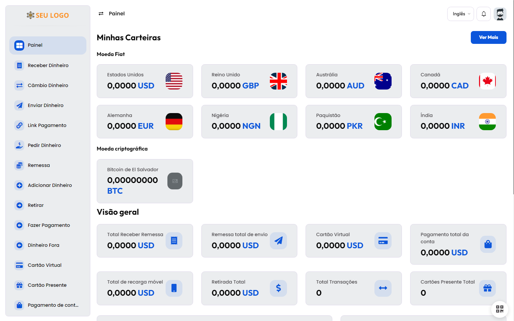The width and height of the screenshot is (514, 321).
Task: Open the Bitcoin de El Salvador wallet
Action: [145, 181]
